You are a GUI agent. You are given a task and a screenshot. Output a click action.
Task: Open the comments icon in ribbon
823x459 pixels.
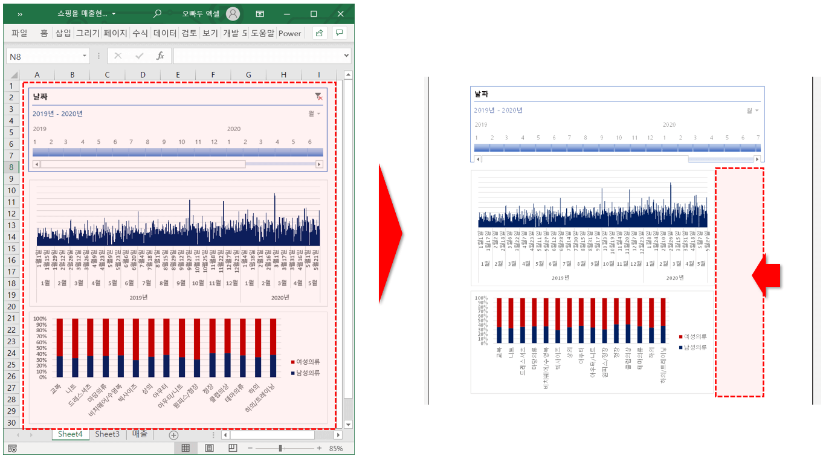340,33
